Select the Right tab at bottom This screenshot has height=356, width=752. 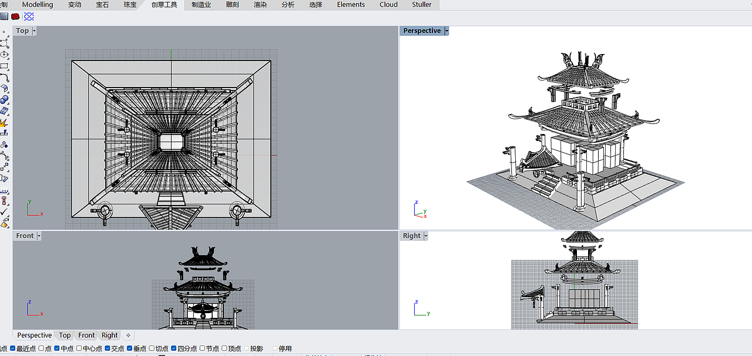tap(110, 335)
